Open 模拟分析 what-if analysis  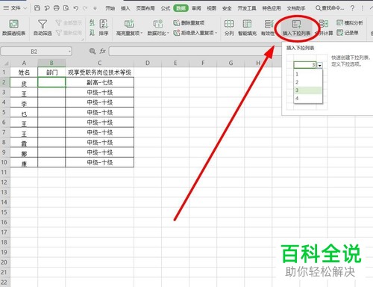(350, 23)
